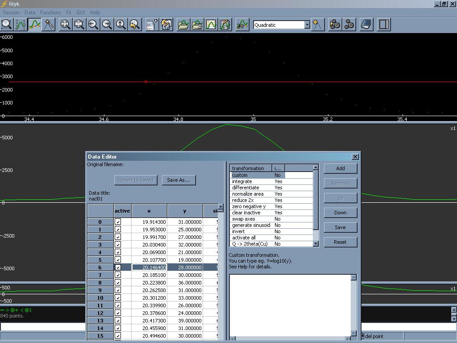Click custom text area scroll-up arrow
This screenshot has height=343, width=457.
353,277
